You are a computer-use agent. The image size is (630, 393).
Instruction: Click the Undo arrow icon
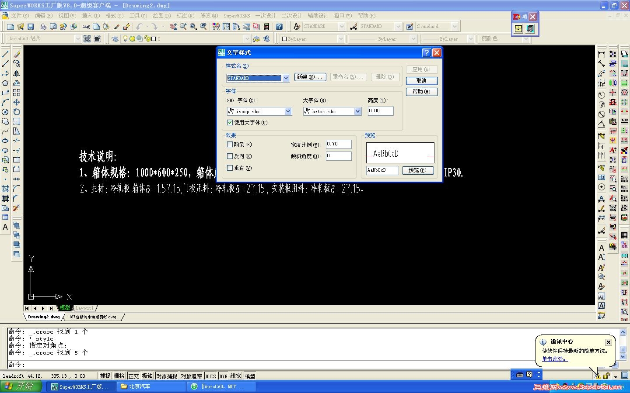[139, 27]
